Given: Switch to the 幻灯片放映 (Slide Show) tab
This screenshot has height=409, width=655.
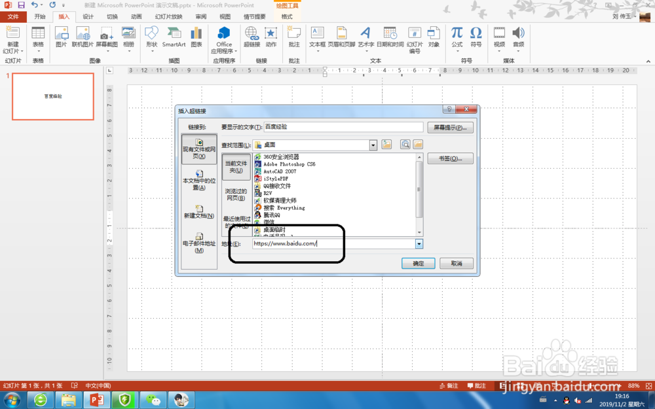Looking at the screenshot, I should (x=169, y=17).
